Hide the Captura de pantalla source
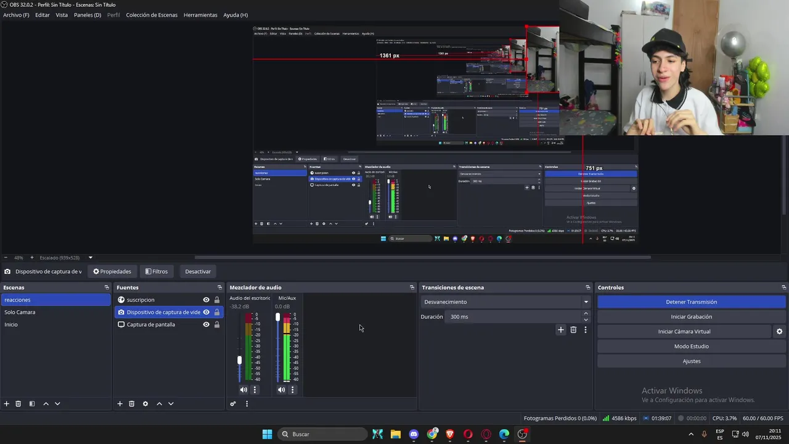 [206, 324]
